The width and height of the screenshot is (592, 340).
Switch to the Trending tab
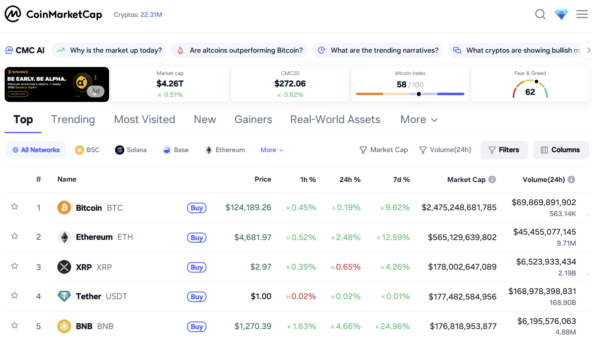(x=73, y=120)
